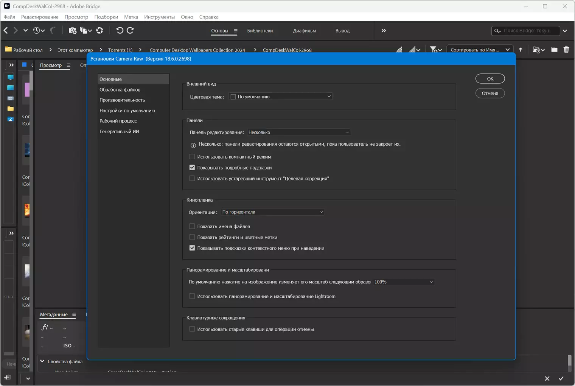Select Производительность preferences category
The width and height of the screenshot is (575, 386).
pos(134,100)
